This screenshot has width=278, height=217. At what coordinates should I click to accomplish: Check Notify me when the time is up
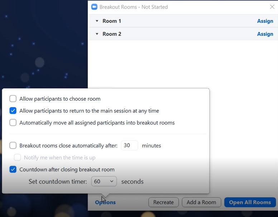tap(17, 157)
